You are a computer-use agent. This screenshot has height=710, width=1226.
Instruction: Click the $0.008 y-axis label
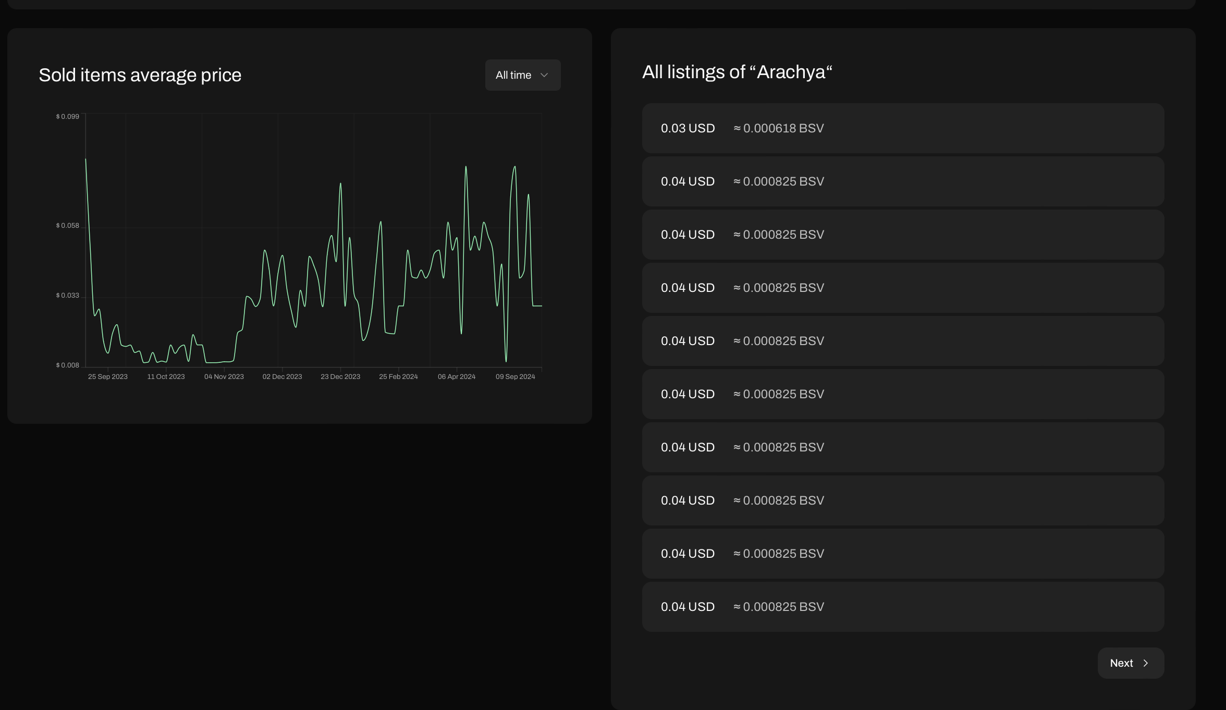(68, 365)
